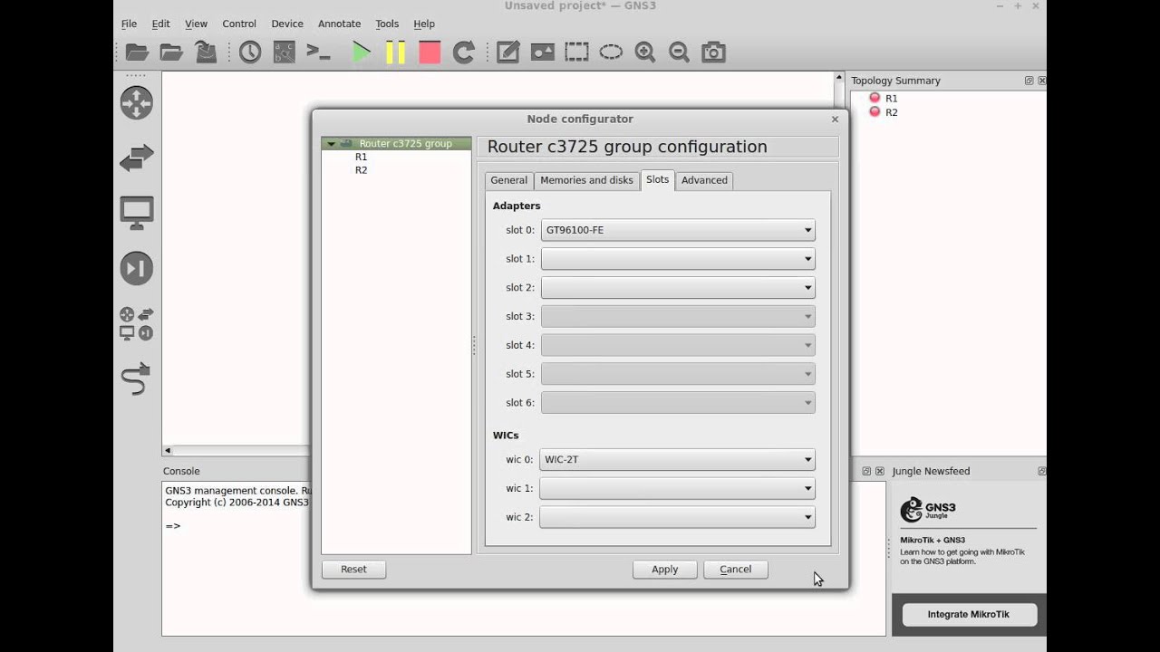Open slot 1 adapter dropdown
This screenshot has width=1160, height=652.
click(x=678, y=259)
